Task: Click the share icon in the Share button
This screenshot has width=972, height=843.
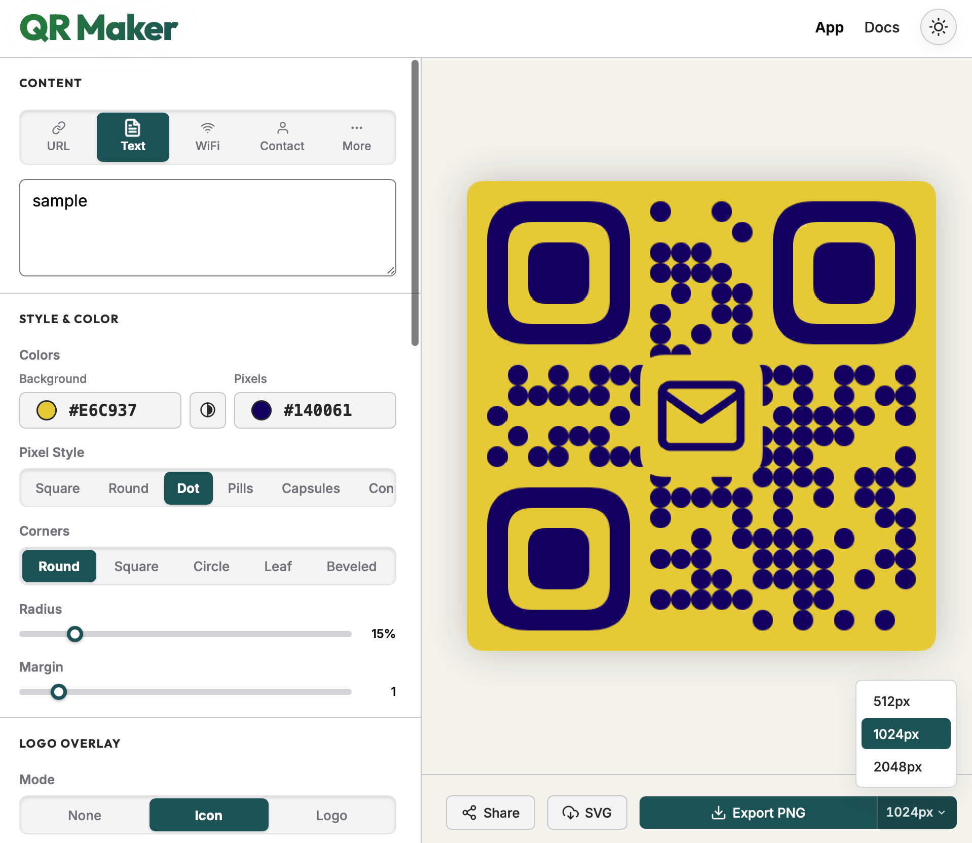Action: 469,813
